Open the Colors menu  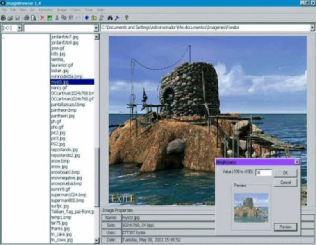pyautogui.click(x=75, y=10)
